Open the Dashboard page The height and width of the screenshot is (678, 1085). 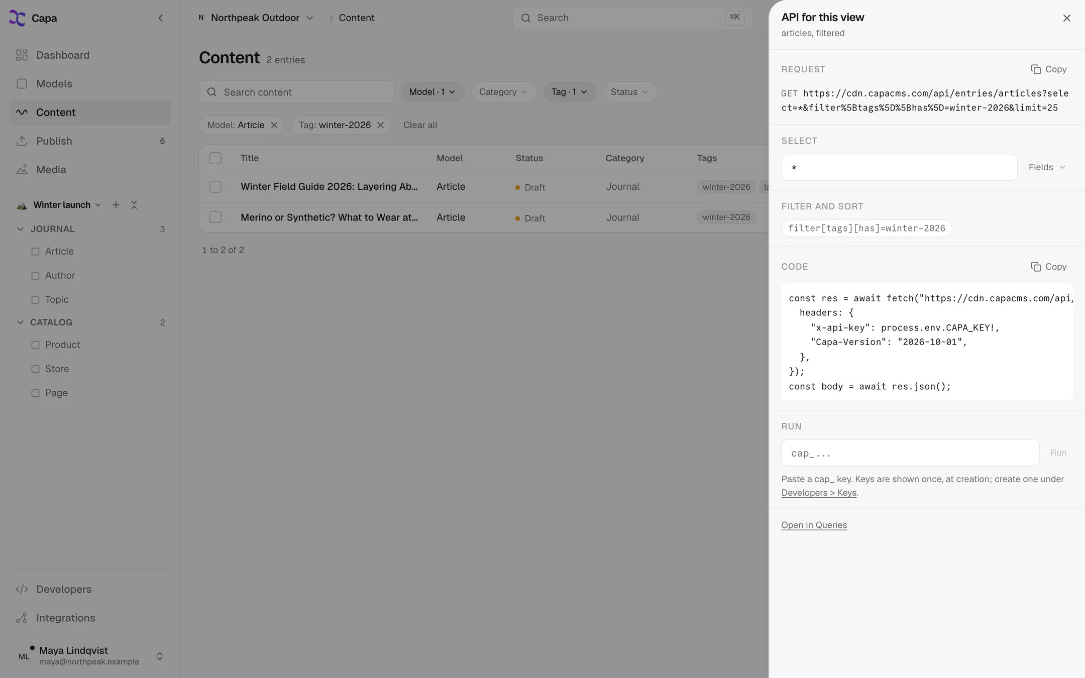click(90, 55)
